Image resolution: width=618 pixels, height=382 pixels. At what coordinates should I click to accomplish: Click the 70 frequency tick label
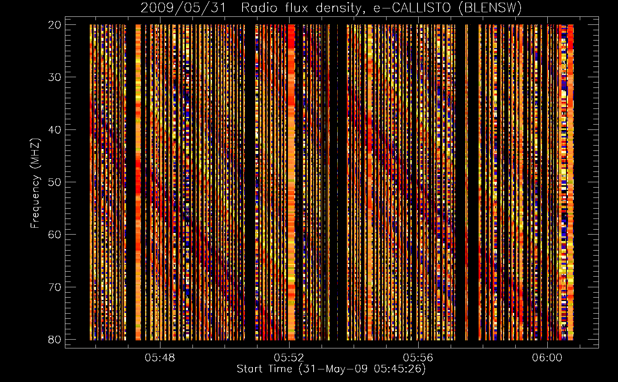(55, 287)
